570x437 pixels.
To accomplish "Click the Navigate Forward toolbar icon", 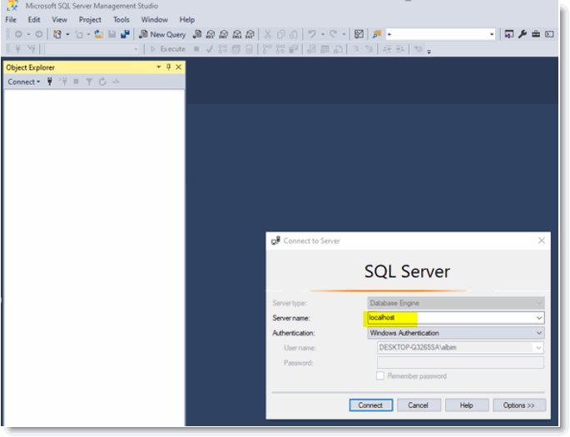I will click(38, 34).
